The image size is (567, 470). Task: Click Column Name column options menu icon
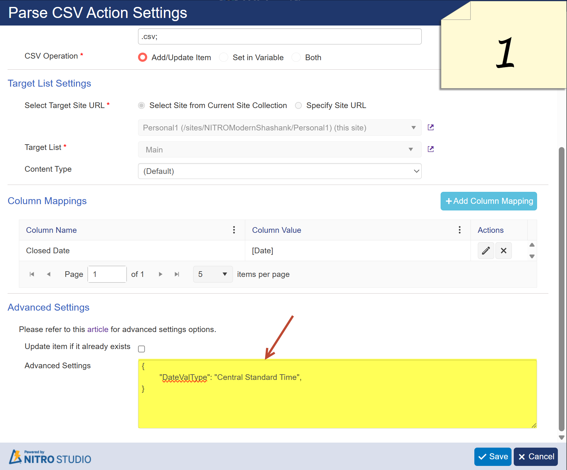[234, 230]
